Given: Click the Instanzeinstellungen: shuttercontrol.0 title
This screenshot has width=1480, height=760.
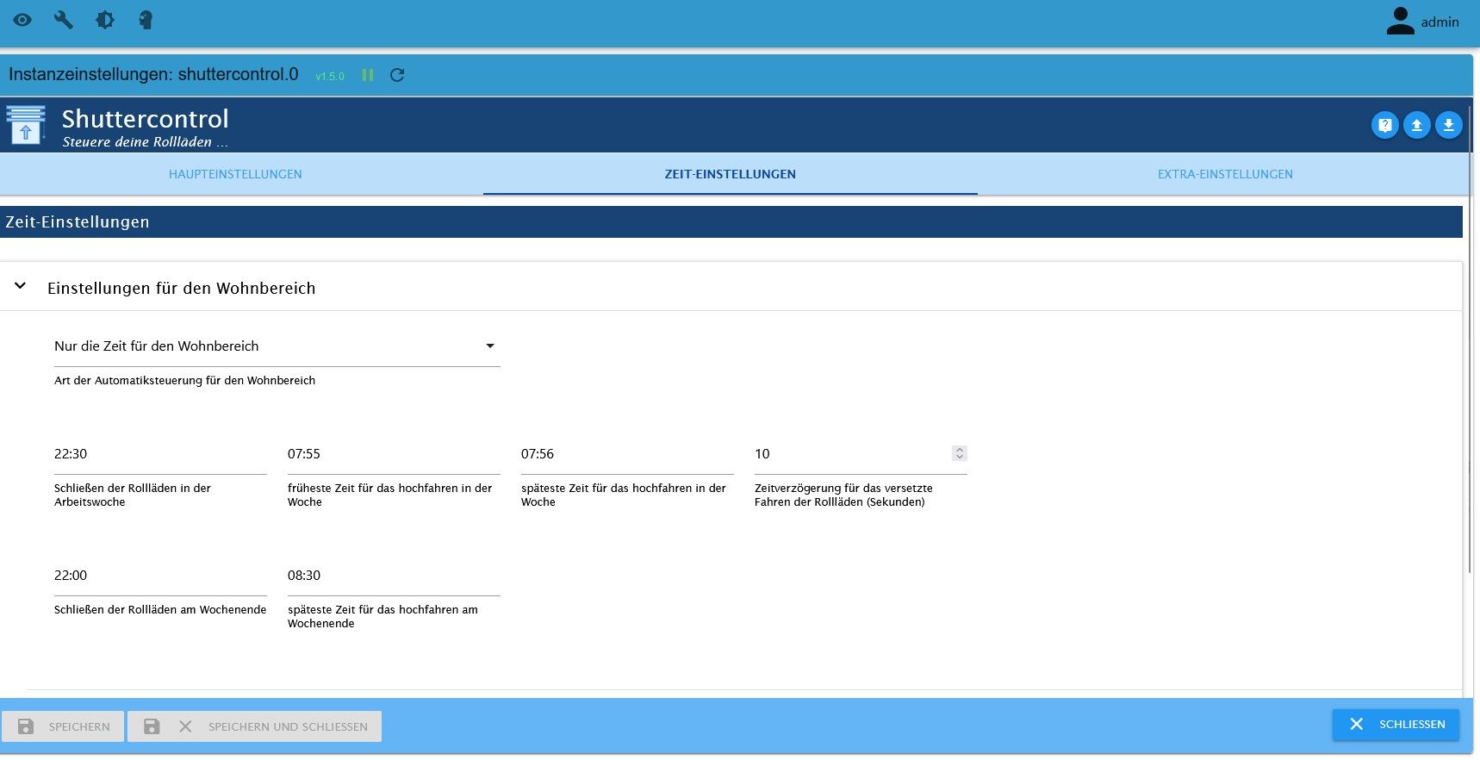Looking at the screenshot, I should (x=153, y=74).
